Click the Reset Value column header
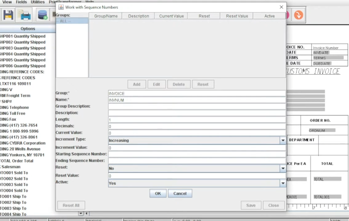Viewport: 349px width, 221px height. (237, 16)
